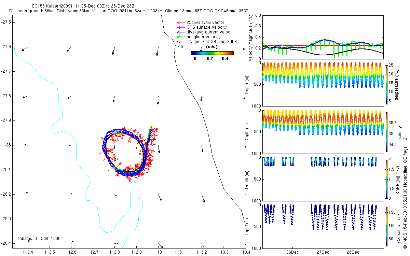Click the '-28.4' latitude tick label

click(6, 243)
